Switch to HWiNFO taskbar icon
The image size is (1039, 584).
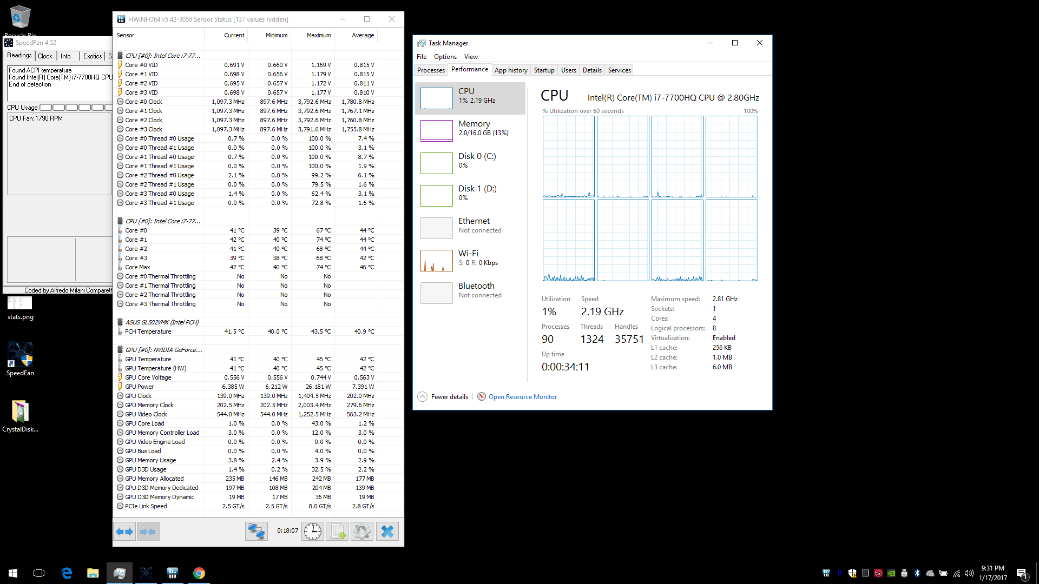click(x=173, y=573)
